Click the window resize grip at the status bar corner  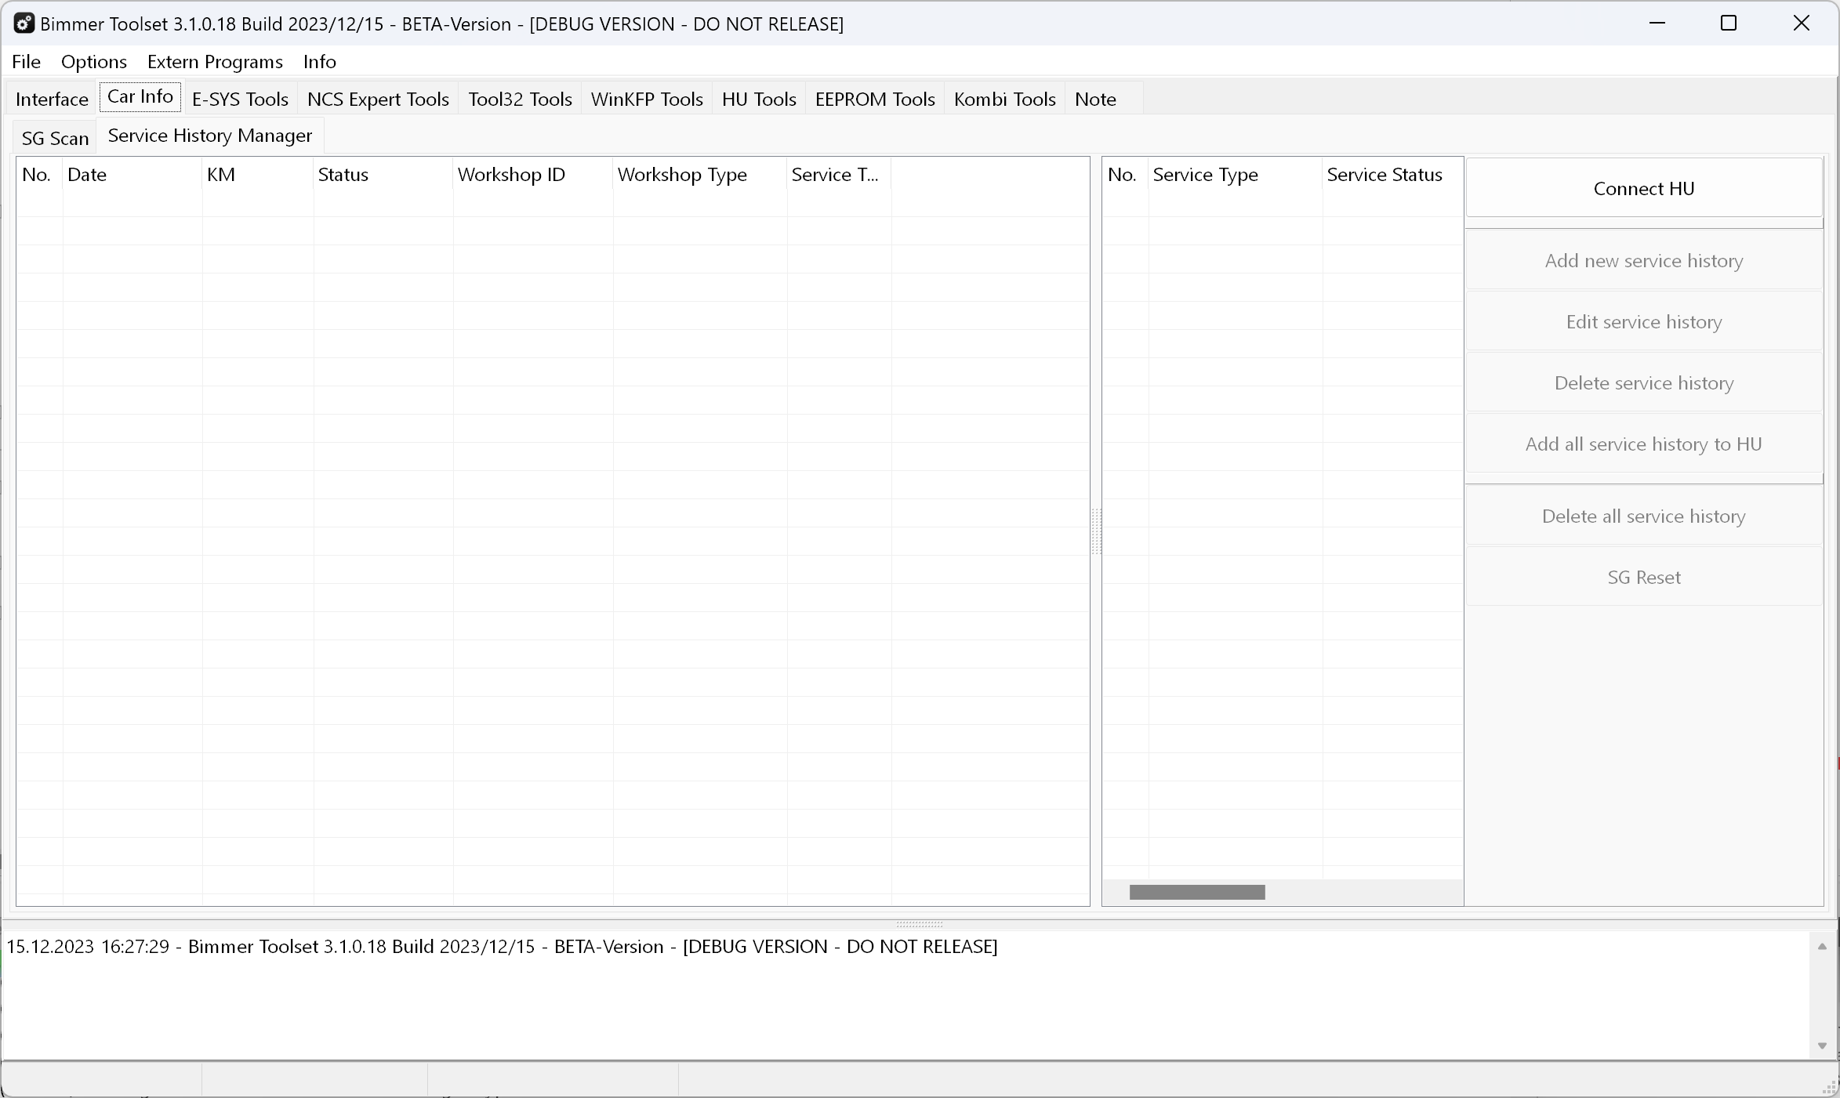[x=1830, y=1086]
